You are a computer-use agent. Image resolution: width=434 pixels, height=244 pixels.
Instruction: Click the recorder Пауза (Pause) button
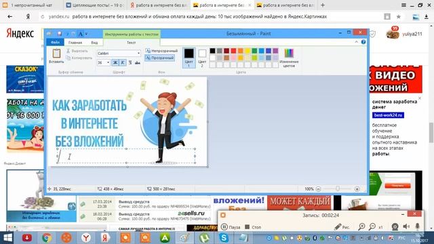(x=231, y=227)
